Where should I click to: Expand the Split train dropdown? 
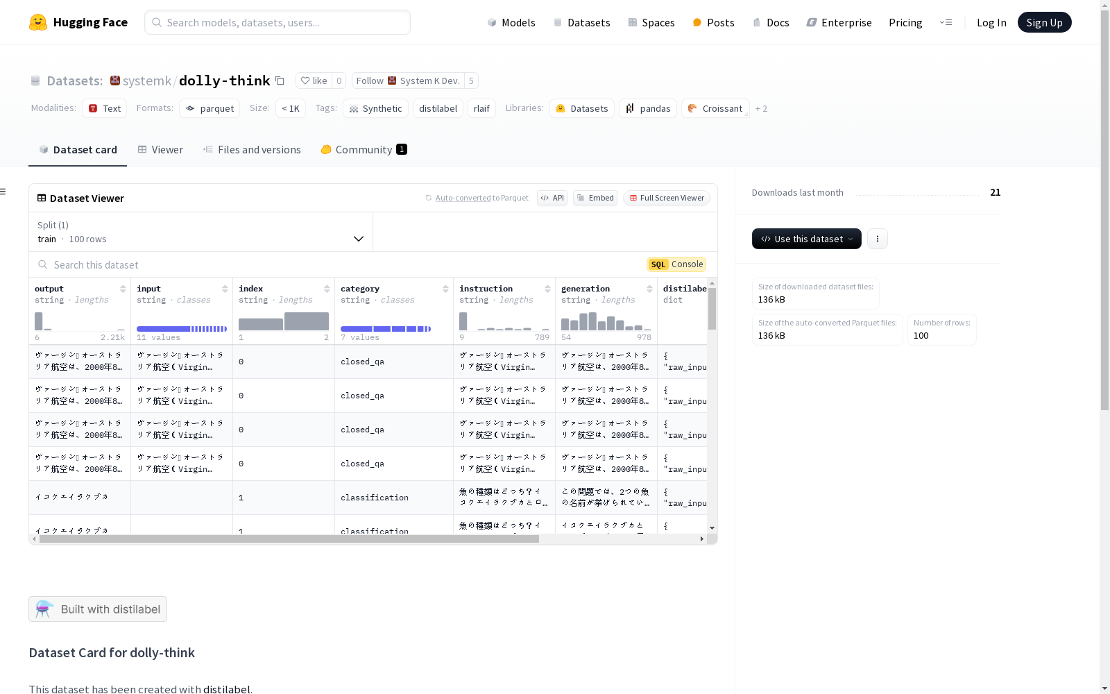tap(200, 232)
